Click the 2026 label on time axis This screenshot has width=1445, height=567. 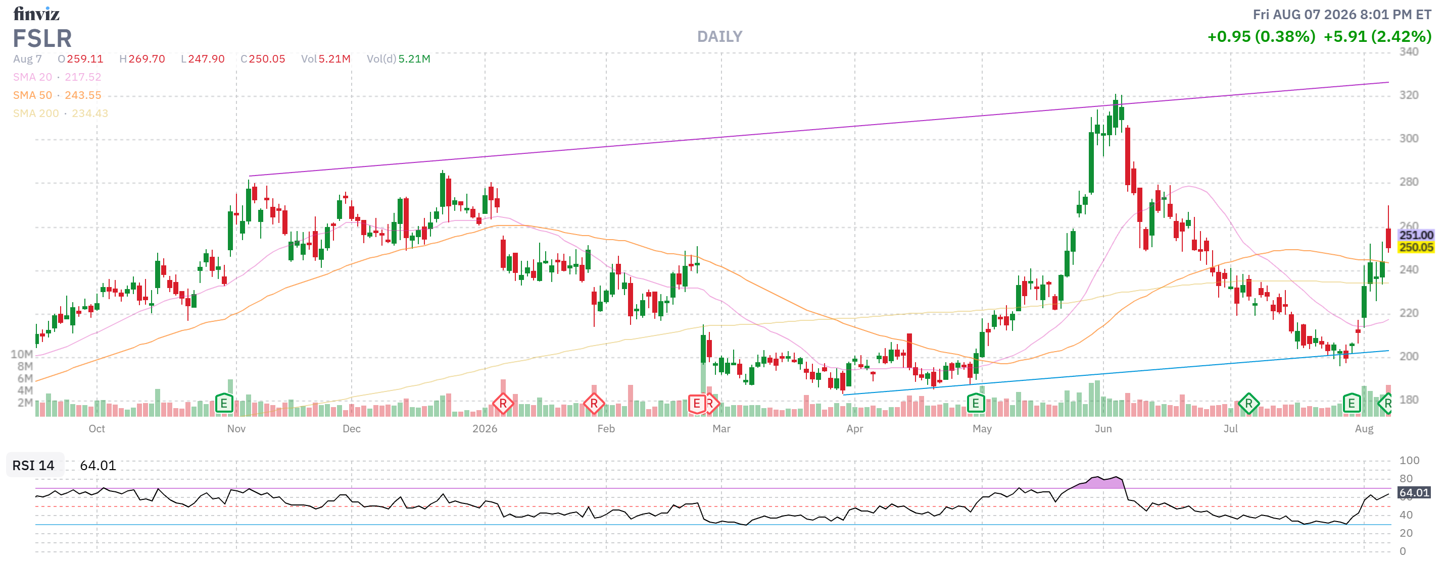tap(485, 429)
